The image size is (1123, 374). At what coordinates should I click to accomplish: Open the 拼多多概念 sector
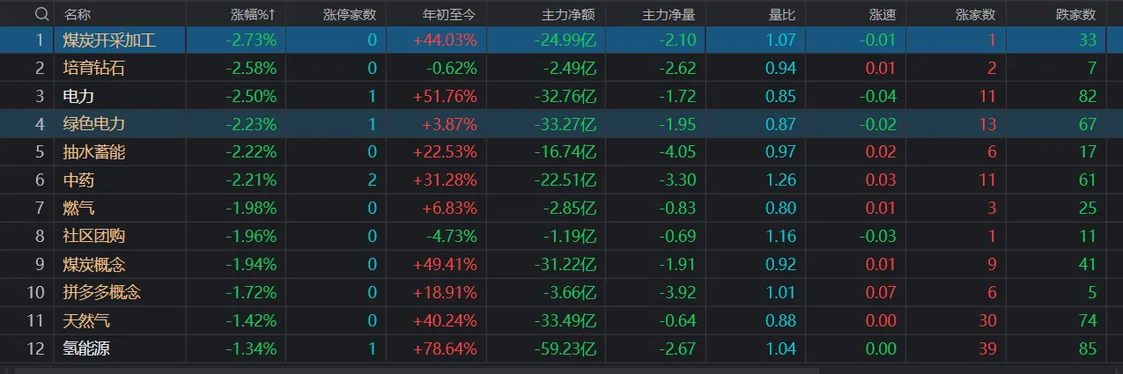click(102, 292)
